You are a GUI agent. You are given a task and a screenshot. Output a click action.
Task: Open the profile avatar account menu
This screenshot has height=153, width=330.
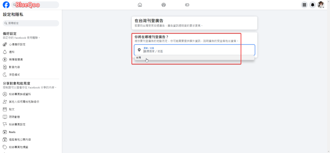pos(321,5)
